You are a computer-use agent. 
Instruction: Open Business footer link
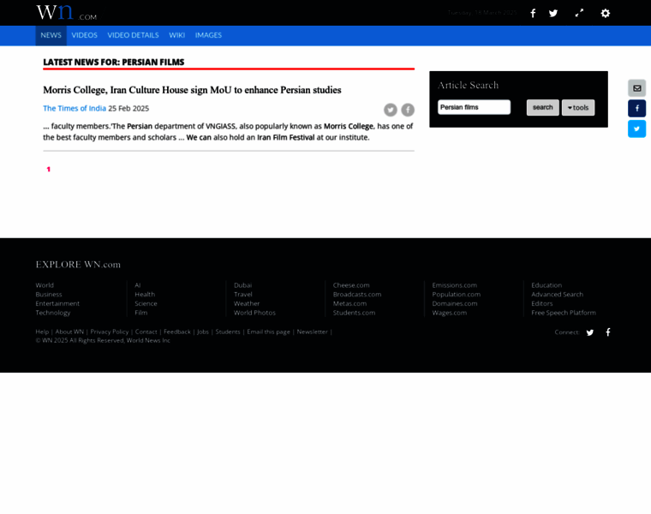pos(49,295)
